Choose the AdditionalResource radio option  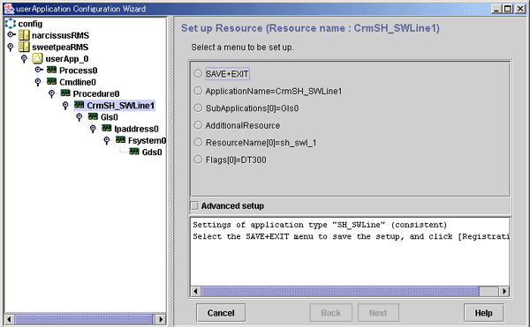pos(198,125)
